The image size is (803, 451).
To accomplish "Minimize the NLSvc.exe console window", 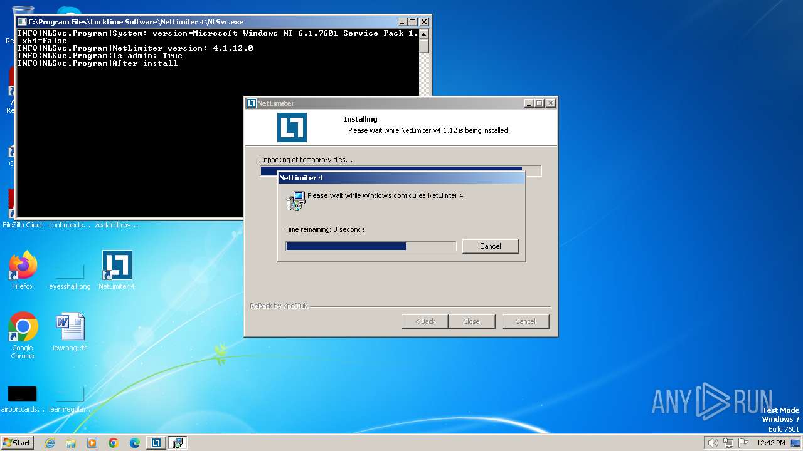I will pos(402,22).
